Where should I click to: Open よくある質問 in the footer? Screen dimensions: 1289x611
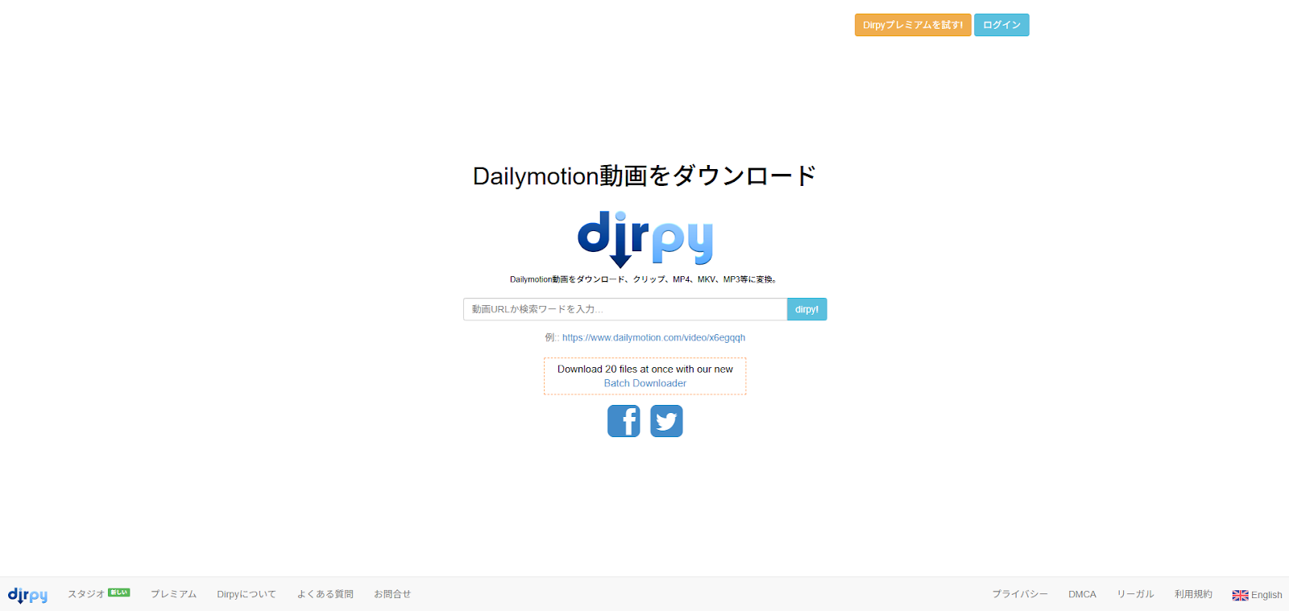(325, 594)
